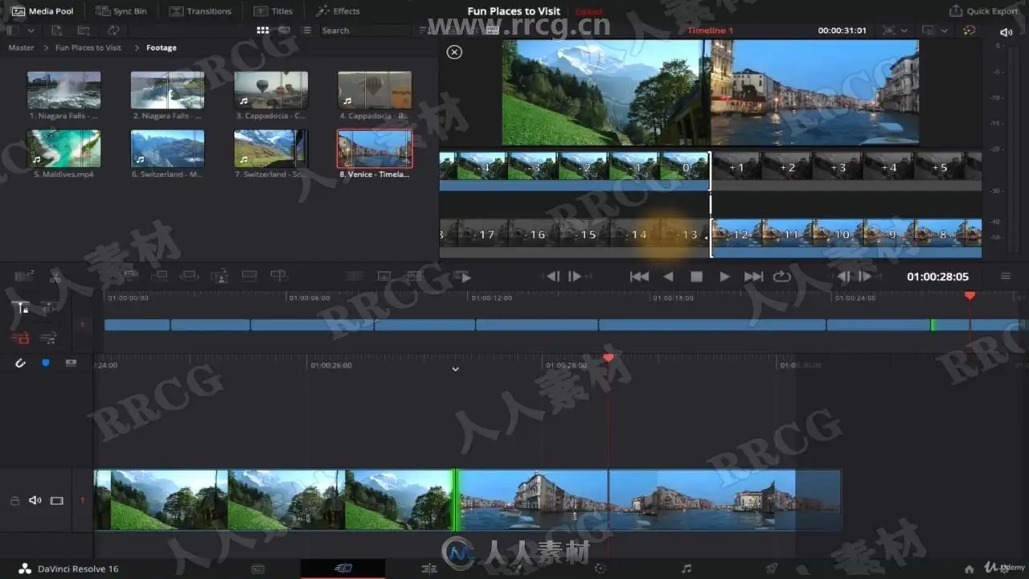Image resolution: width=1029 pixels, height=579 pixels.
Task: Jump to the last frame button
Action: point(753,277)
